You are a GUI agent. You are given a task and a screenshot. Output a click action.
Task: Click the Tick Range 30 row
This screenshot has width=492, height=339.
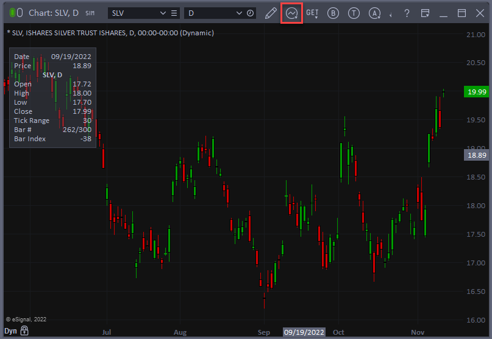52,121
